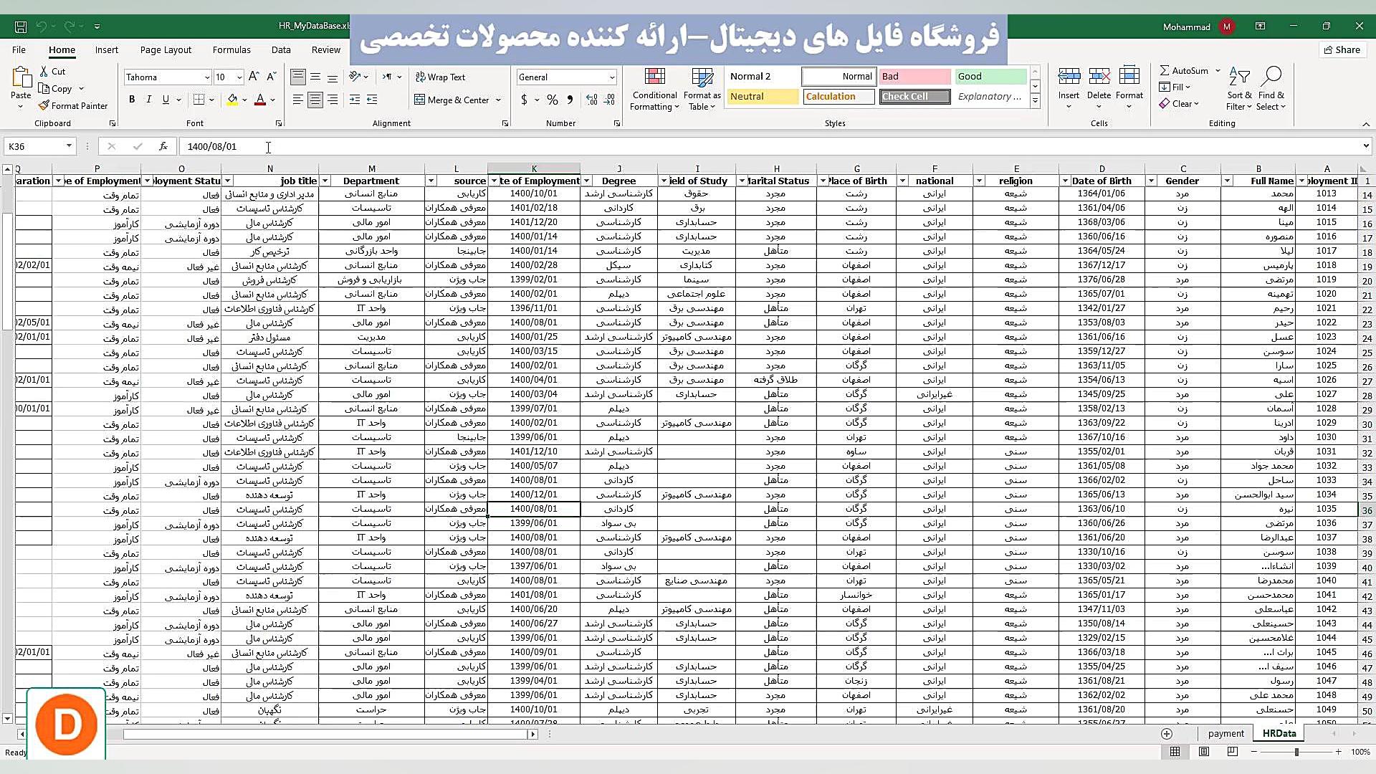Open the File menu

[x=19, y=50]
